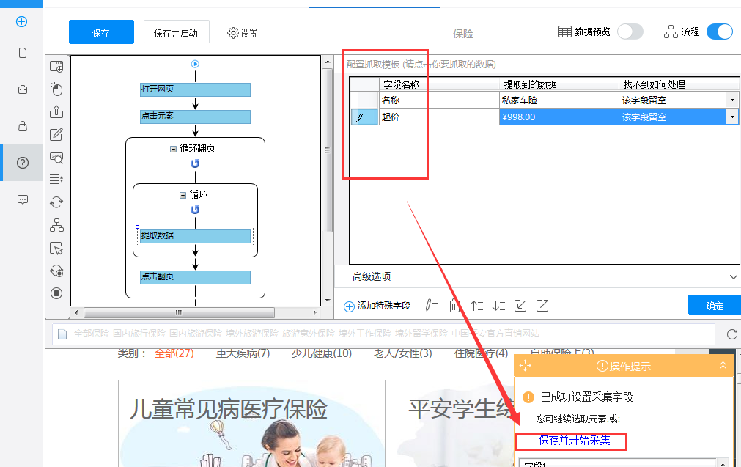Toggle the 数据预览 switch
The width and height of the screenshot is (741, 467).
tap(630, 32)
